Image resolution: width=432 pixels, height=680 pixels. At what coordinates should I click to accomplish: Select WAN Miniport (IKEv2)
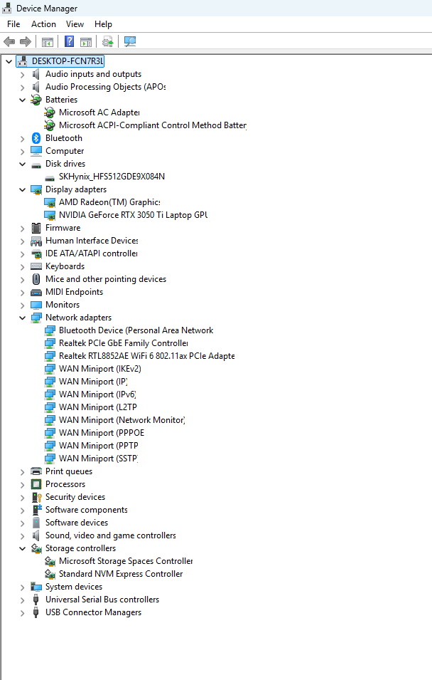pyautogui.click(x=100, y=369)
